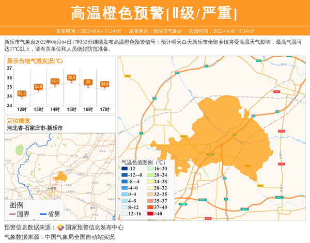Select the 37~40 orange legend swatch
The height and width of the screenshot is (243, 310).
click(150, 206)
